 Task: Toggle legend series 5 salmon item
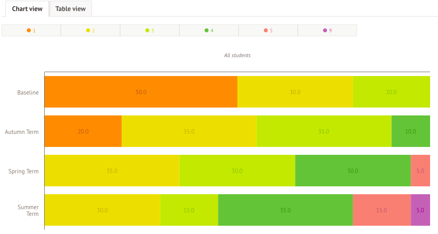(x=268, y=30)
